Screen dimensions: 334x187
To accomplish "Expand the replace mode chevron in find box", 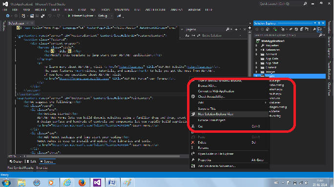I will (x=182, y=29).
